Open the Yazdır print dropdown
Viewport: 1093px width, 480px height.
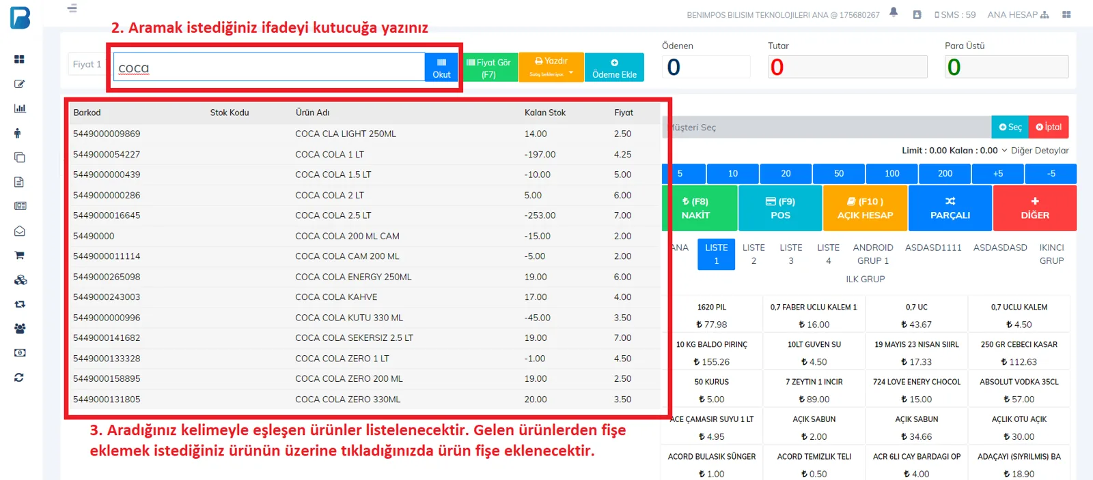pos(551,67)
